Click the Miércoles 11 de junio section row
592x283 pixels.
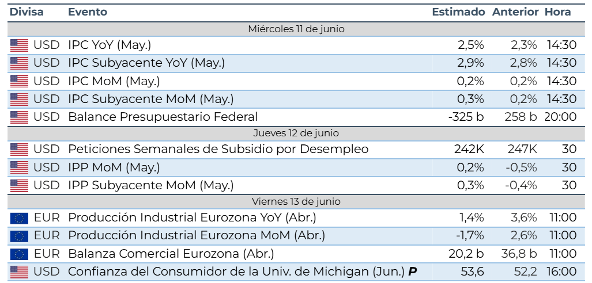coord(296,29)
